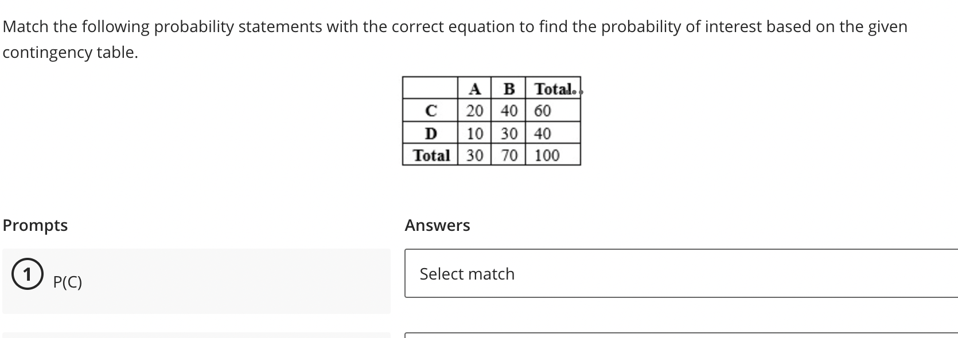Select row C of the contingency table
The image size is (958, 338).
(431, 110)
